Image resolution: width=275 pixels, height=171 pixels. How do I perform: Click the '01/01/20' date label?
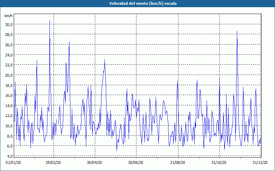tap(13, 162)
